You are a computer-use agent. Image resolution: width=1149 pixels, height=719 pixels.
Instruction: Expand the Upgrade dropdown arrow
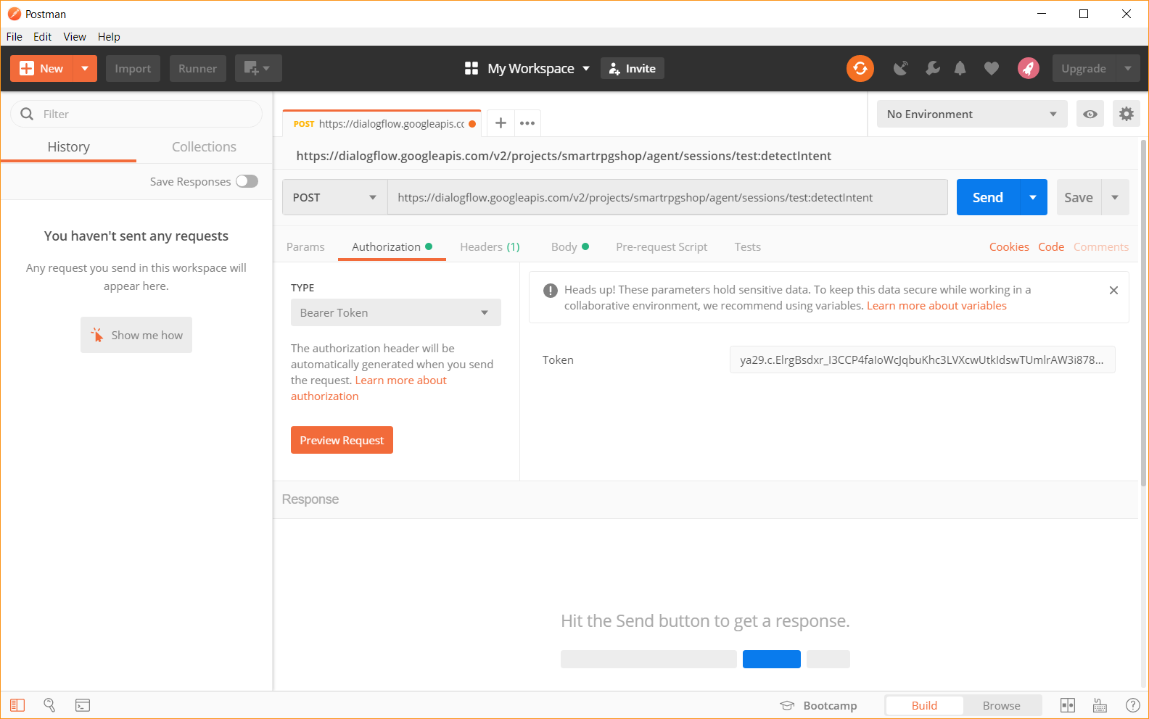coord(1128,68)
